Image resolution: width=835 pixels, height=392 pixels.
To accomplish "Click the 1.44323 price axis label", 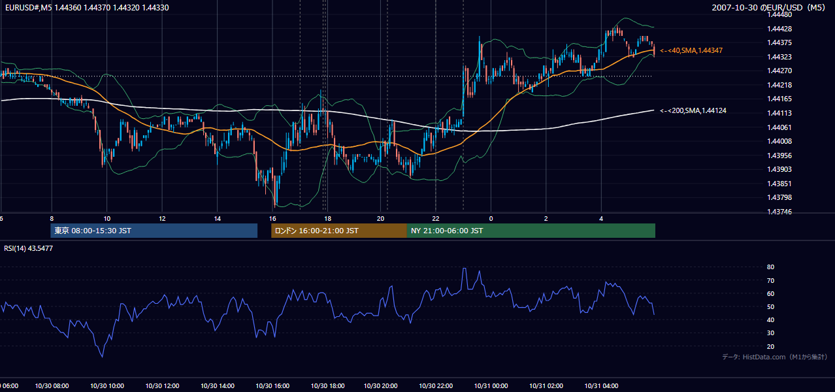I will click(x=779, y=57).
